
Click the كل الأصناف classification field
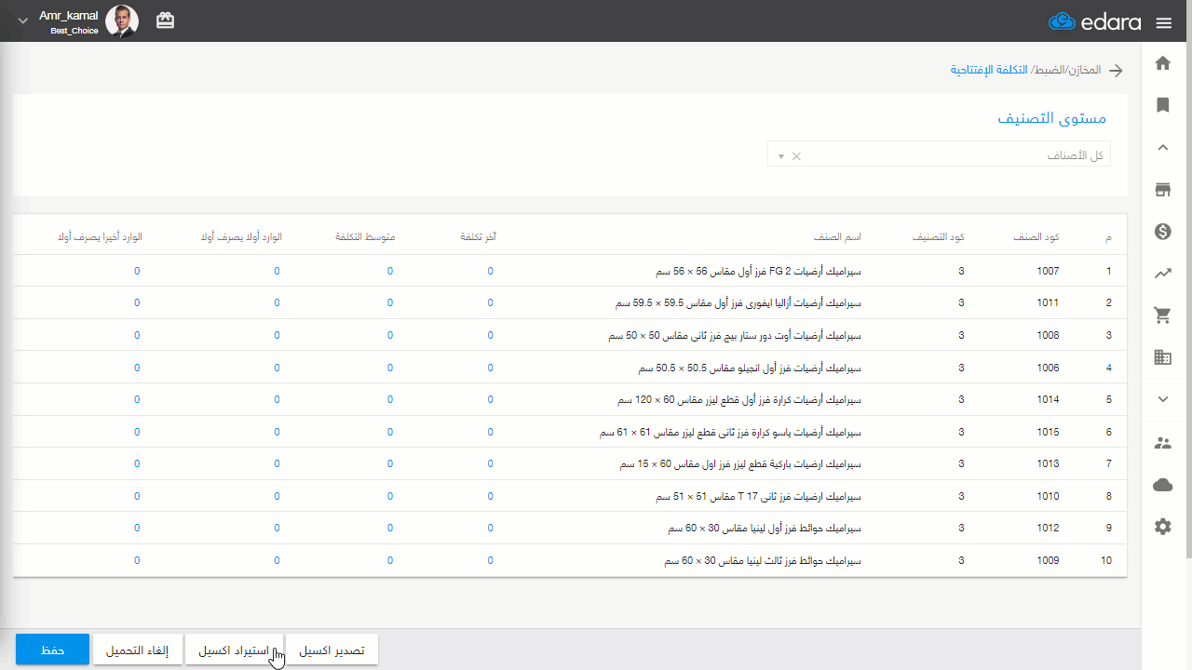pyautogui.click(x=939, y=155)
